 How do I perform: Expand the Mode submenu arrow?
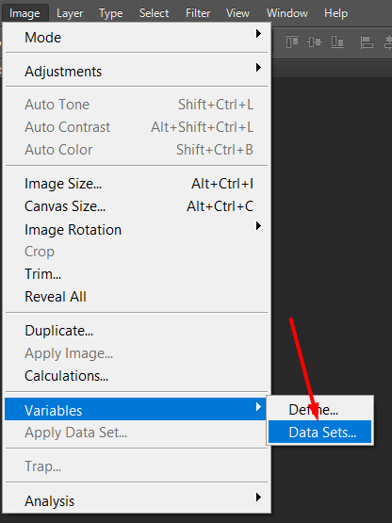coord(258,33)
